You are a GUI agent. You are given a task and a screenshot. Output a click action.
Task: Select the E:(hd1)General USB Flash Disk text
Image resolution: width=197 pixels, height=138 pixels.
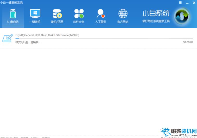pos(47,35)
